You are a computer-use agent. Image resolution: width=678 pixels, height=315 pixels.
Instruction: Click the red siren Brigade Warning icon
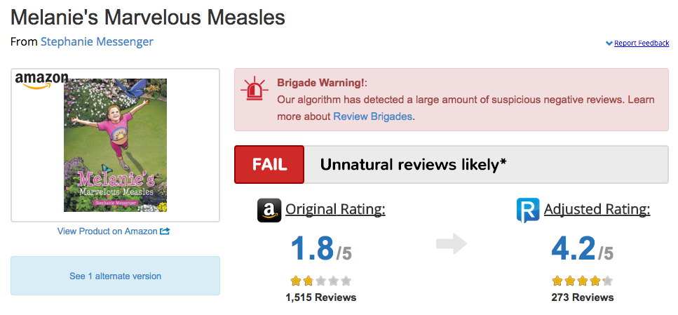255,88
